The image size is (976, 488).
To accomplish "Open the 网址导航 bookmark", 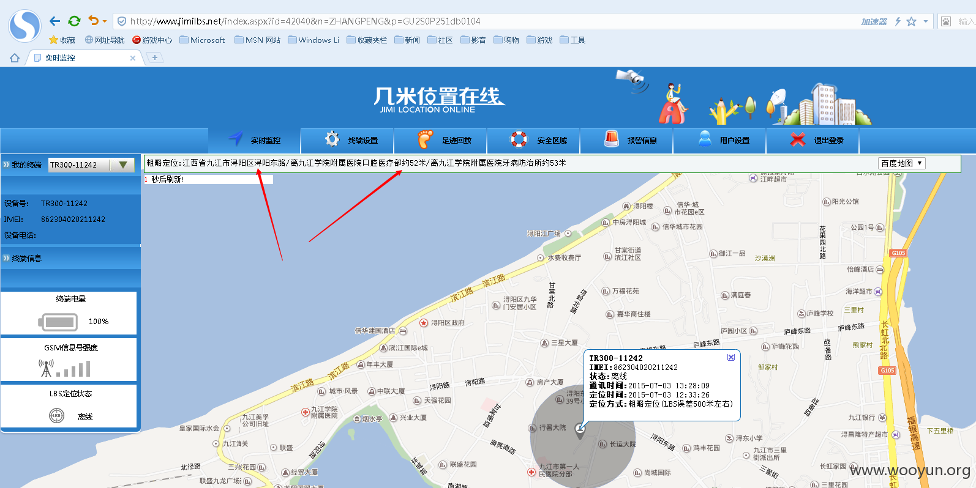I will coord(105,40).
